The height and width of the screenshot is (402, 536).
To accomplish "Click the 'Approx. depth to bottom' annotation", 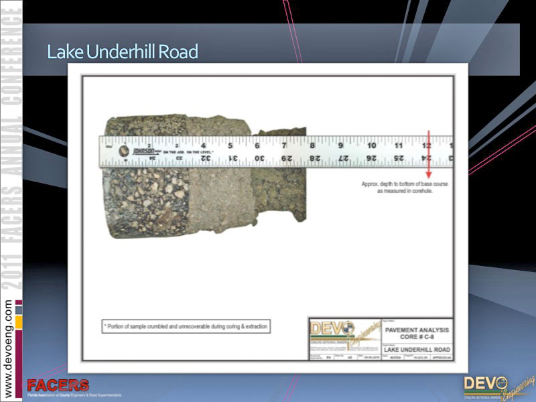I will tap(405, 187).
